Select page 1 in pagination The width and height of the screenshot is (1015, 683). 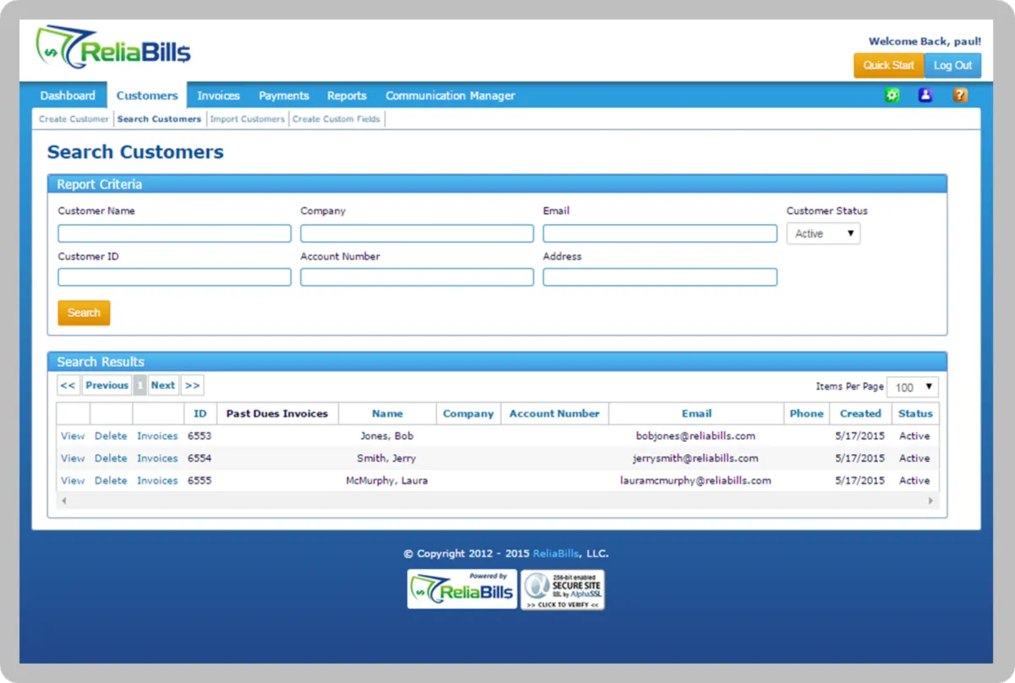coord(140,385)
